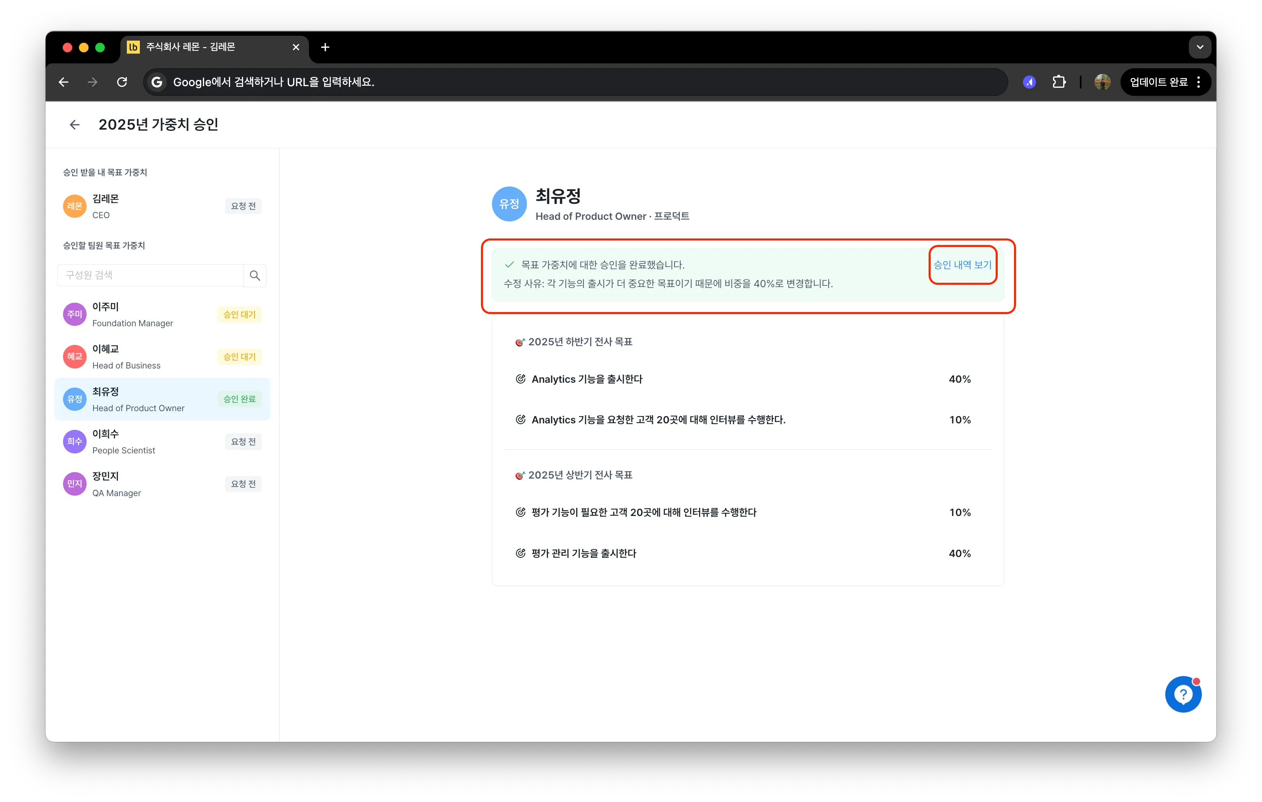1262x802 pixels.
Task: Click 40% weight of '평가 관리 기능을 출시한다'
Action: 960,554
